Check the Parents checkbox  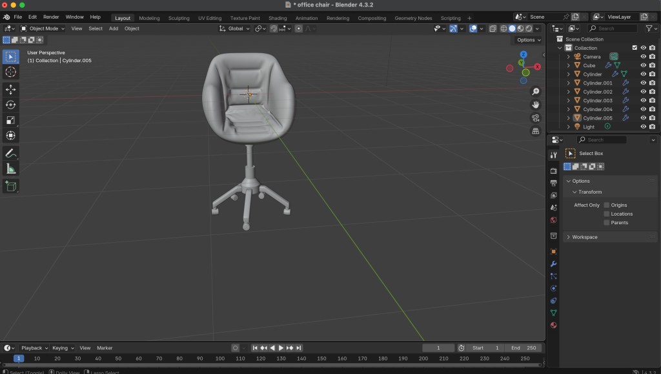tap(607, 222)
